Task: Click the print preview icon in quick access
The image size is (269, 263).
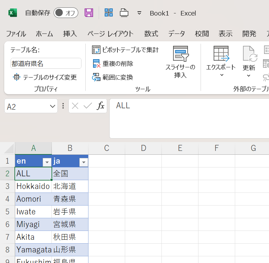Action: pyautogui.click(x=124, y=13)
